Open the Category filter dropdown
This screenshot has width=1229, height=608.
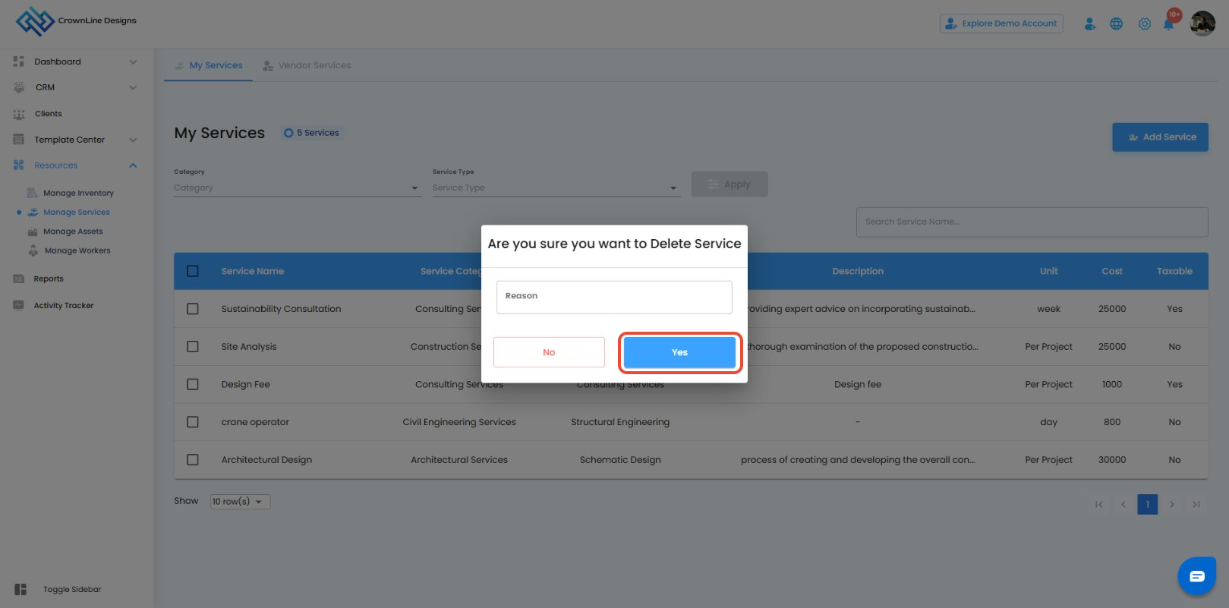(x=297, y=187)
